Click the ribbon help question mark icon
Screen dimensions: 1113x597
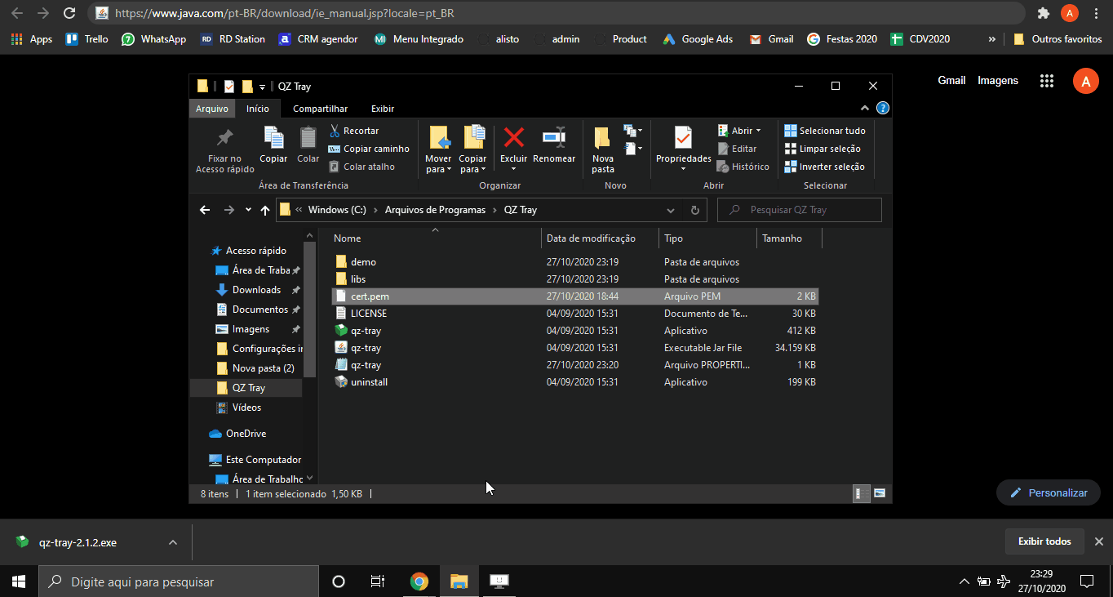882,109
